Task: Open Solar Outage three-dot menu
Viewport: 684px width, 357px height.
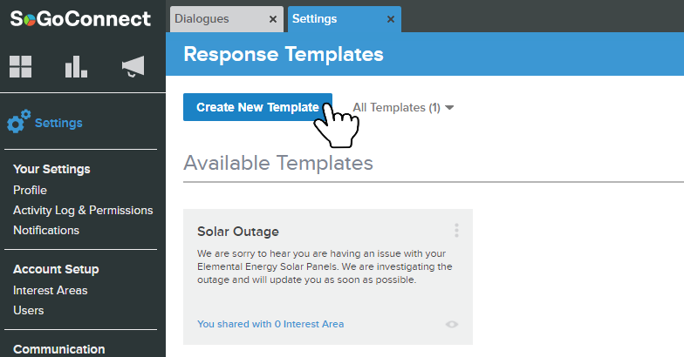Action: [x=456, y=230]
